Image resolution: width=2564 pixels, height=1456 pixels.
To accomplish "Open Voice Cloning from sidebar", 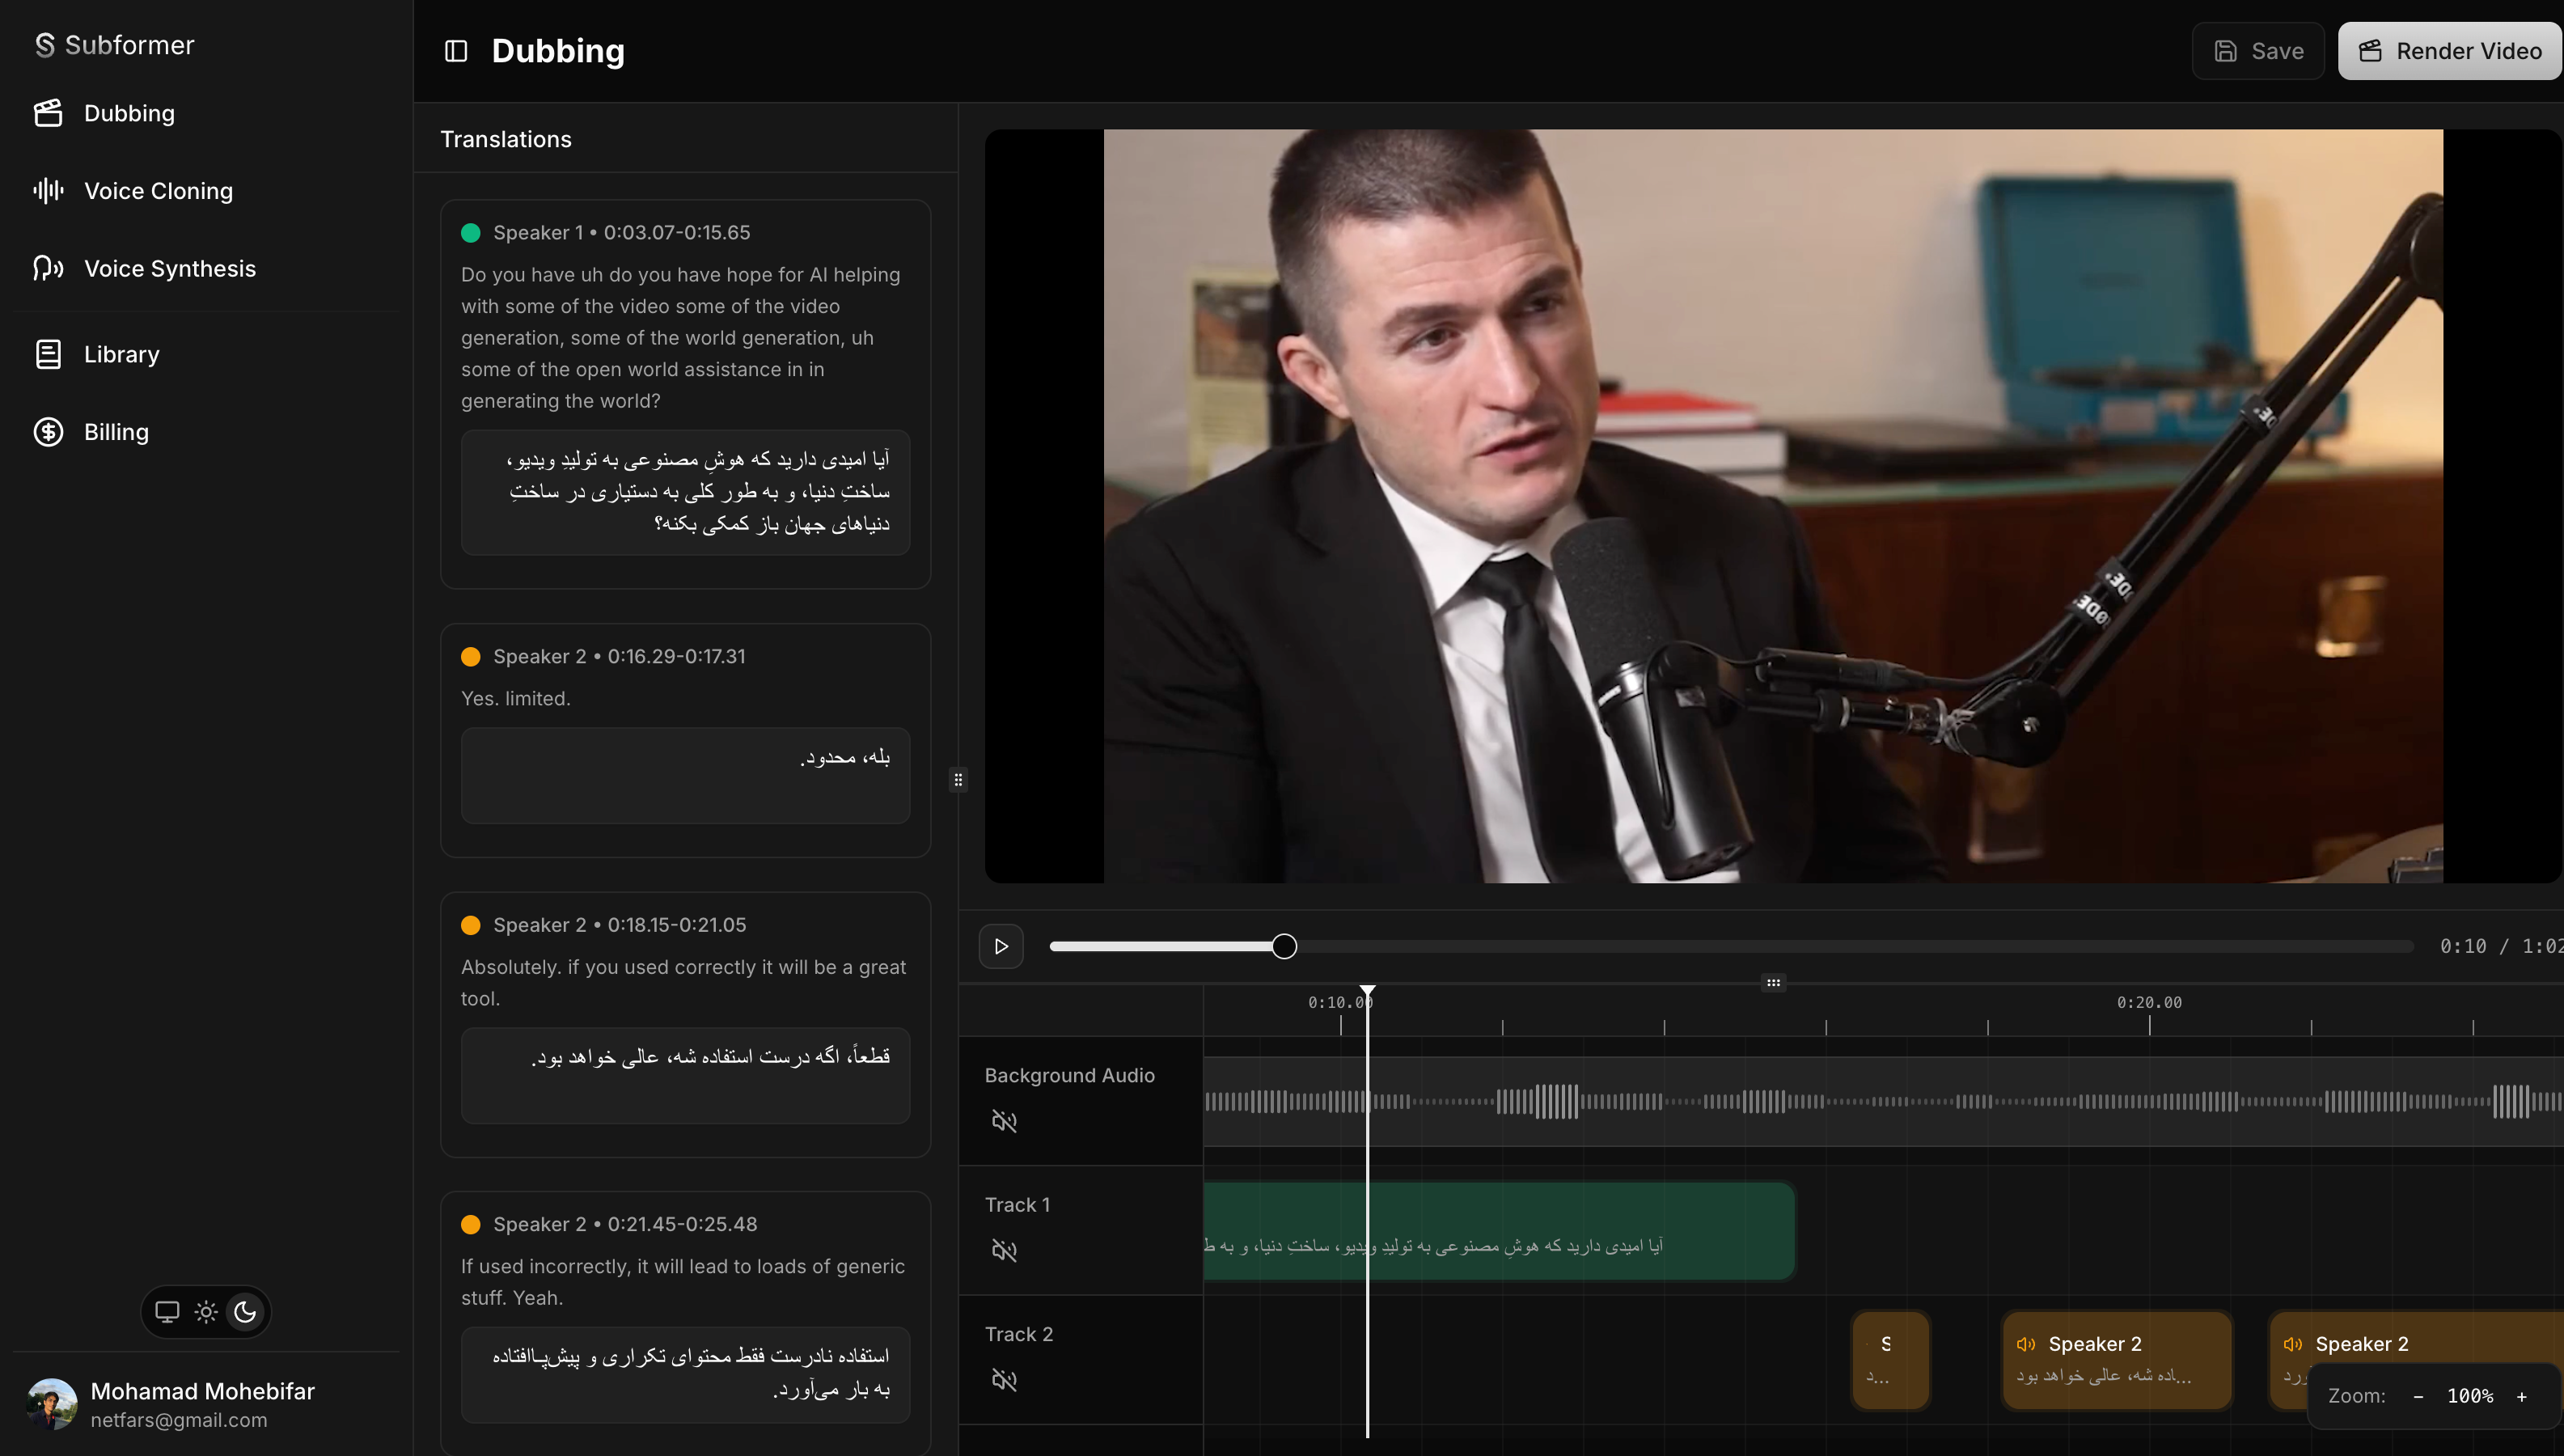I will pos(158,191).
